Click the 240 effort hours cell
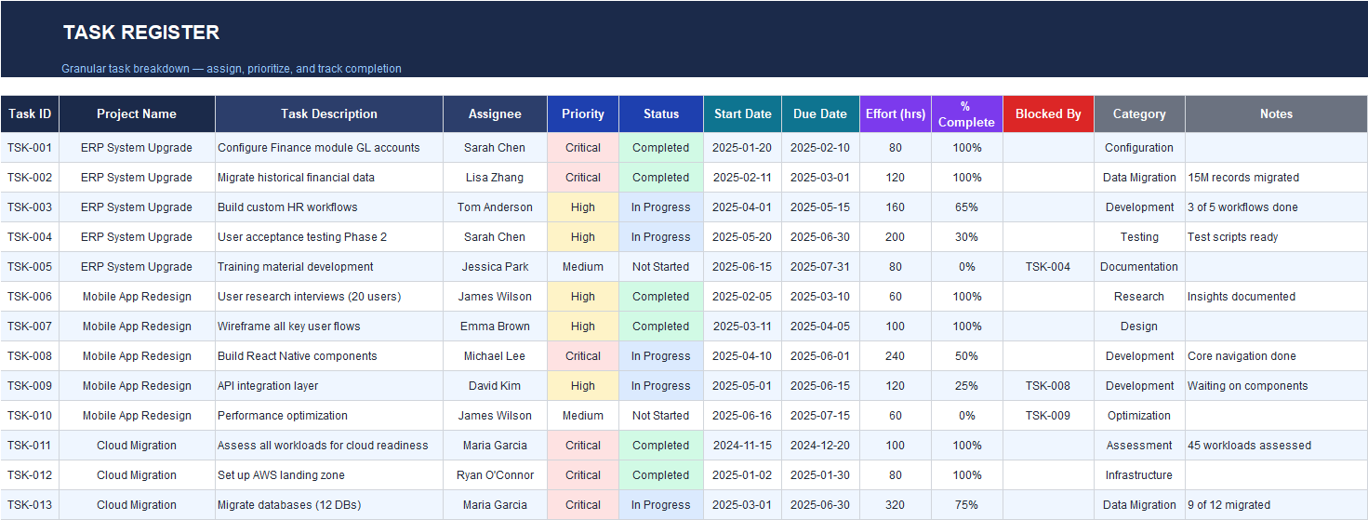1368x520 pixels. (896, 355)
